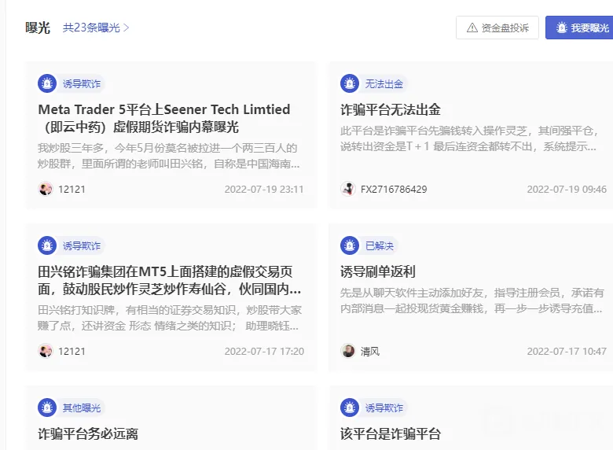This screenshot has width=613, height=450.
Task: Open username 12121 dated 2022-07-17 17:20
Action: pos(72,352)
